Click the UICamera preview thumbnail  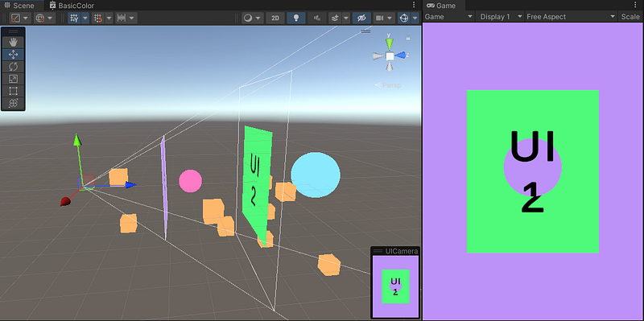(395, 286)
